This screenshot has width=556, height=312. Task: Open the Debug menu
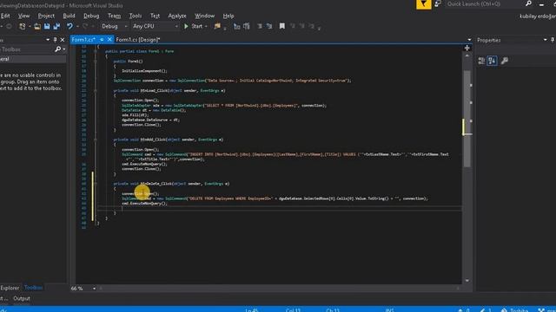[91, 16]
